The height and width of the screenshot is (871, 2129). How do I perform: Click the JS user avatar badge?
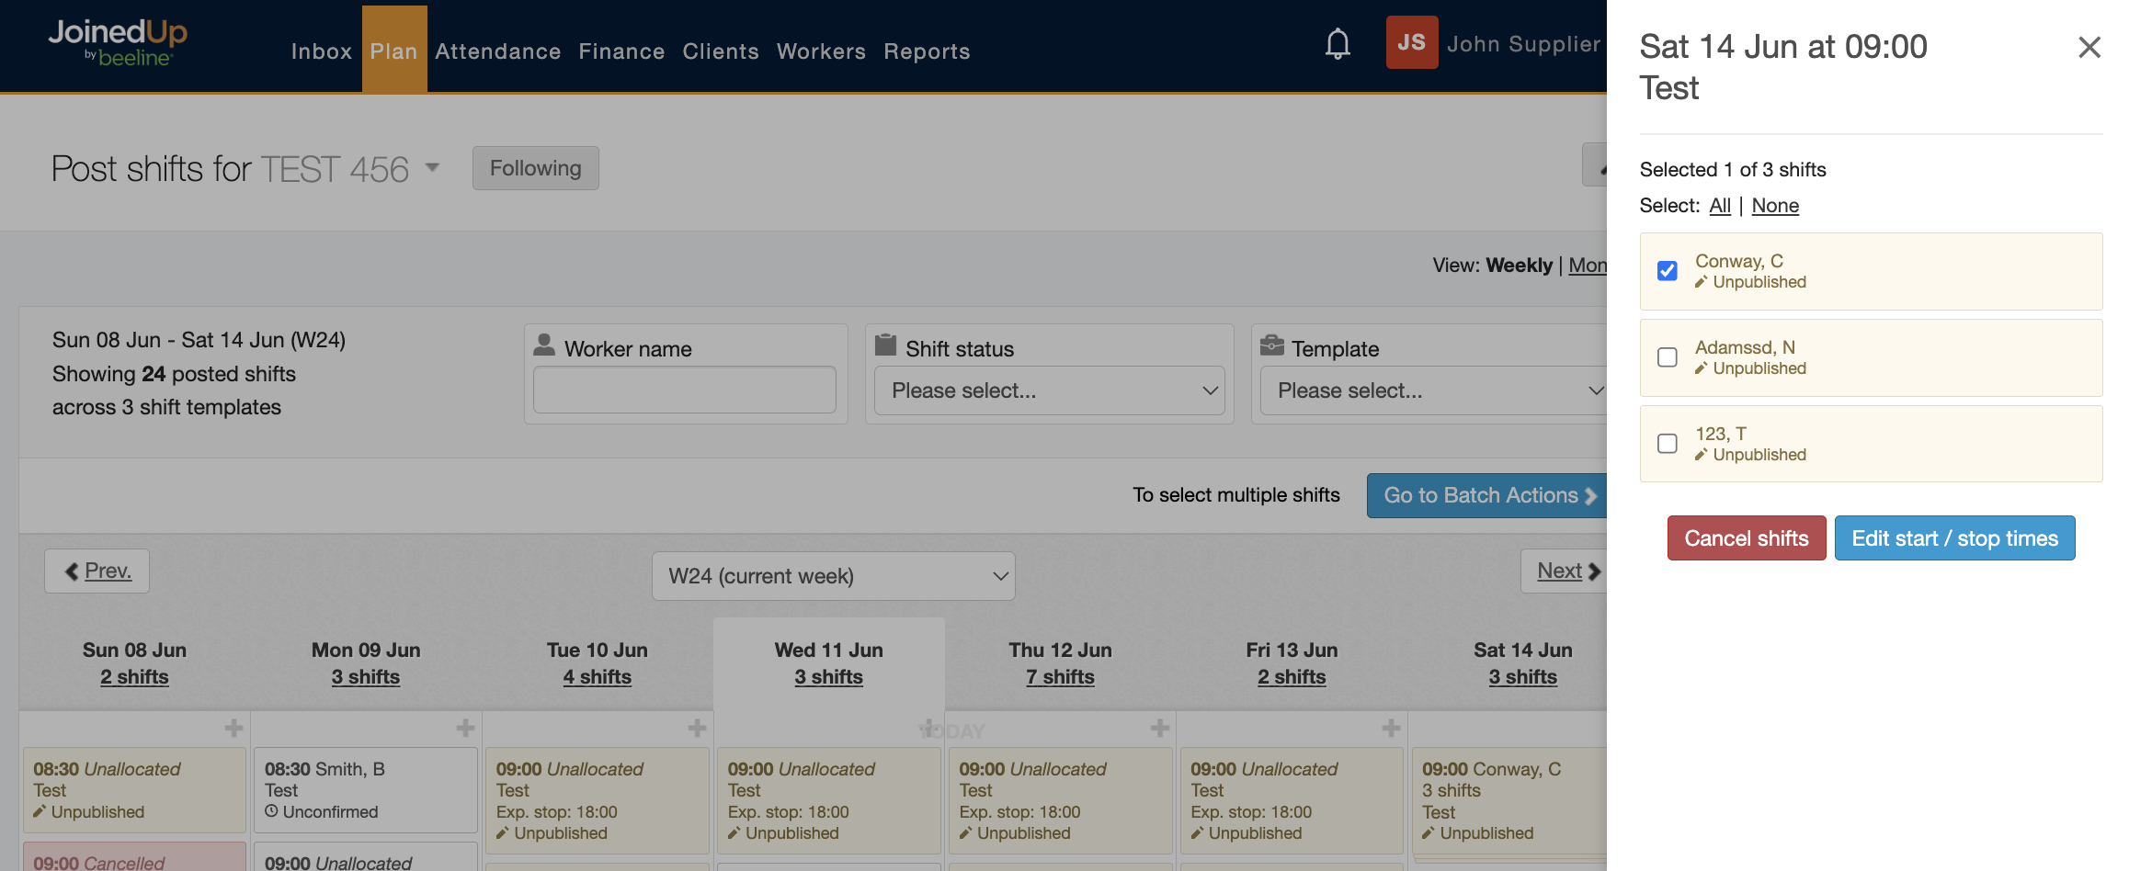pos(1411,42)
